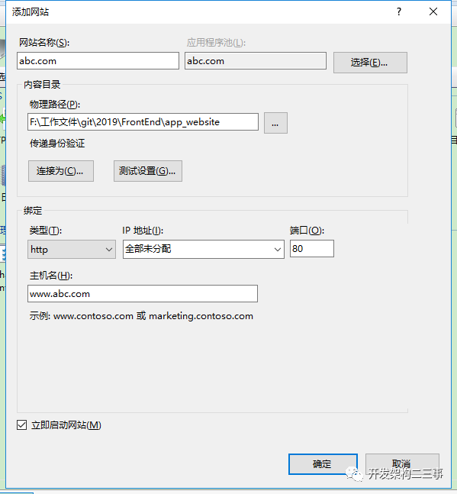The image size is (457, 494).
Task: Click the host name field www.abc.com
Action: (143, 294)
